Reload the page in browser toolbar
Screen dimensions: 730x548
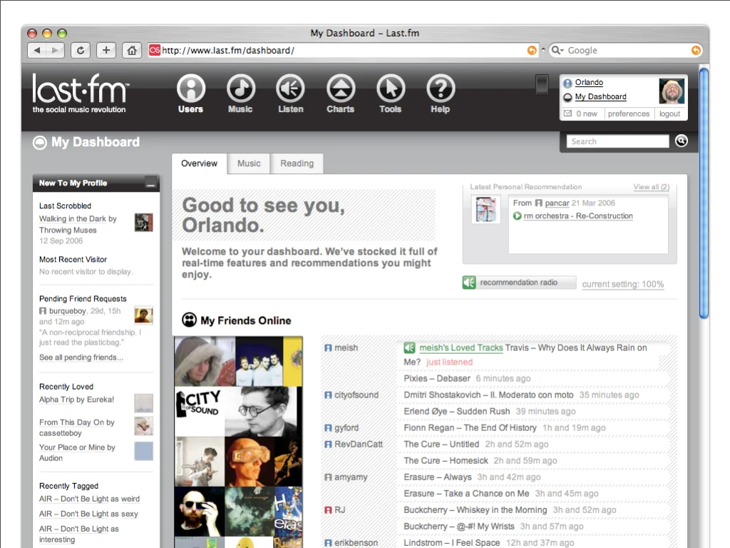click(81, 51)
